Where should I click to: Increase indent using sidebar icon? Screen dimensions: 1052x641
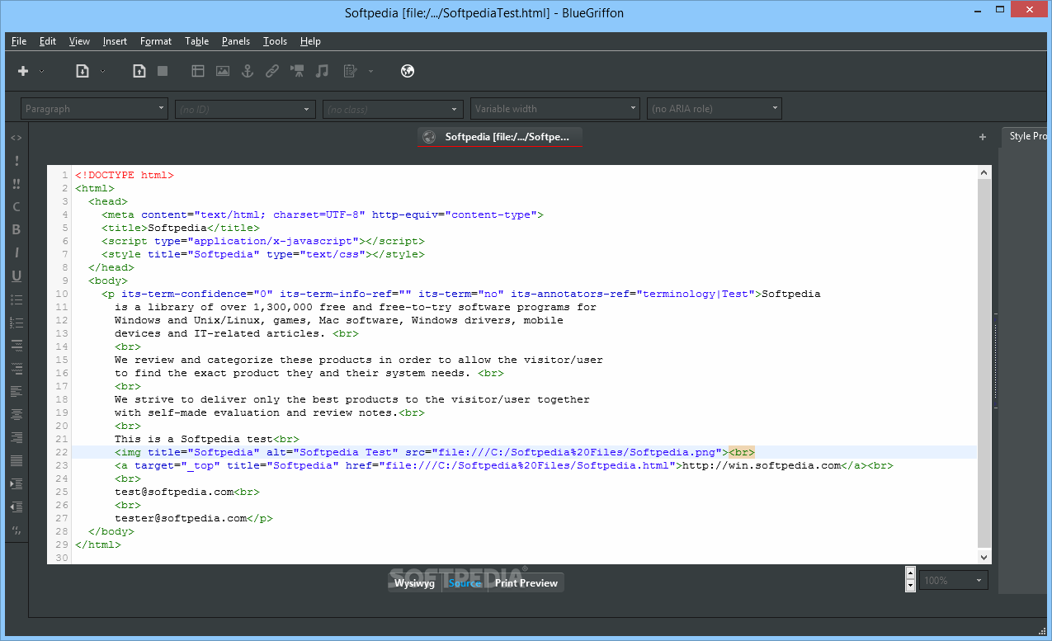(16, 483)
